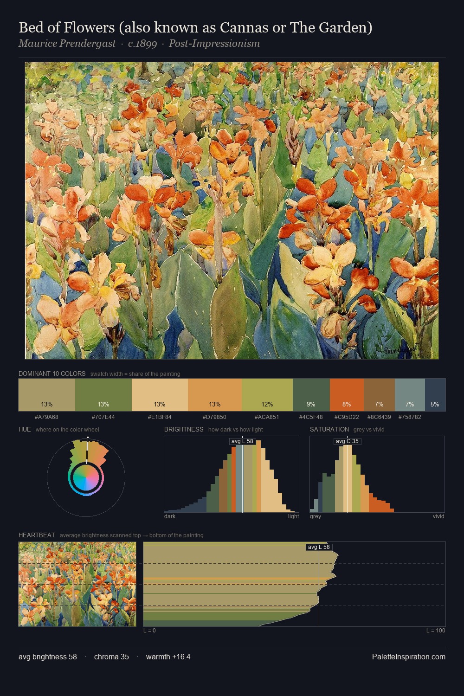This screenshot has width=464, height=696.
Task: Click the heartbeat brightness profile area
Action: (294, 584)
